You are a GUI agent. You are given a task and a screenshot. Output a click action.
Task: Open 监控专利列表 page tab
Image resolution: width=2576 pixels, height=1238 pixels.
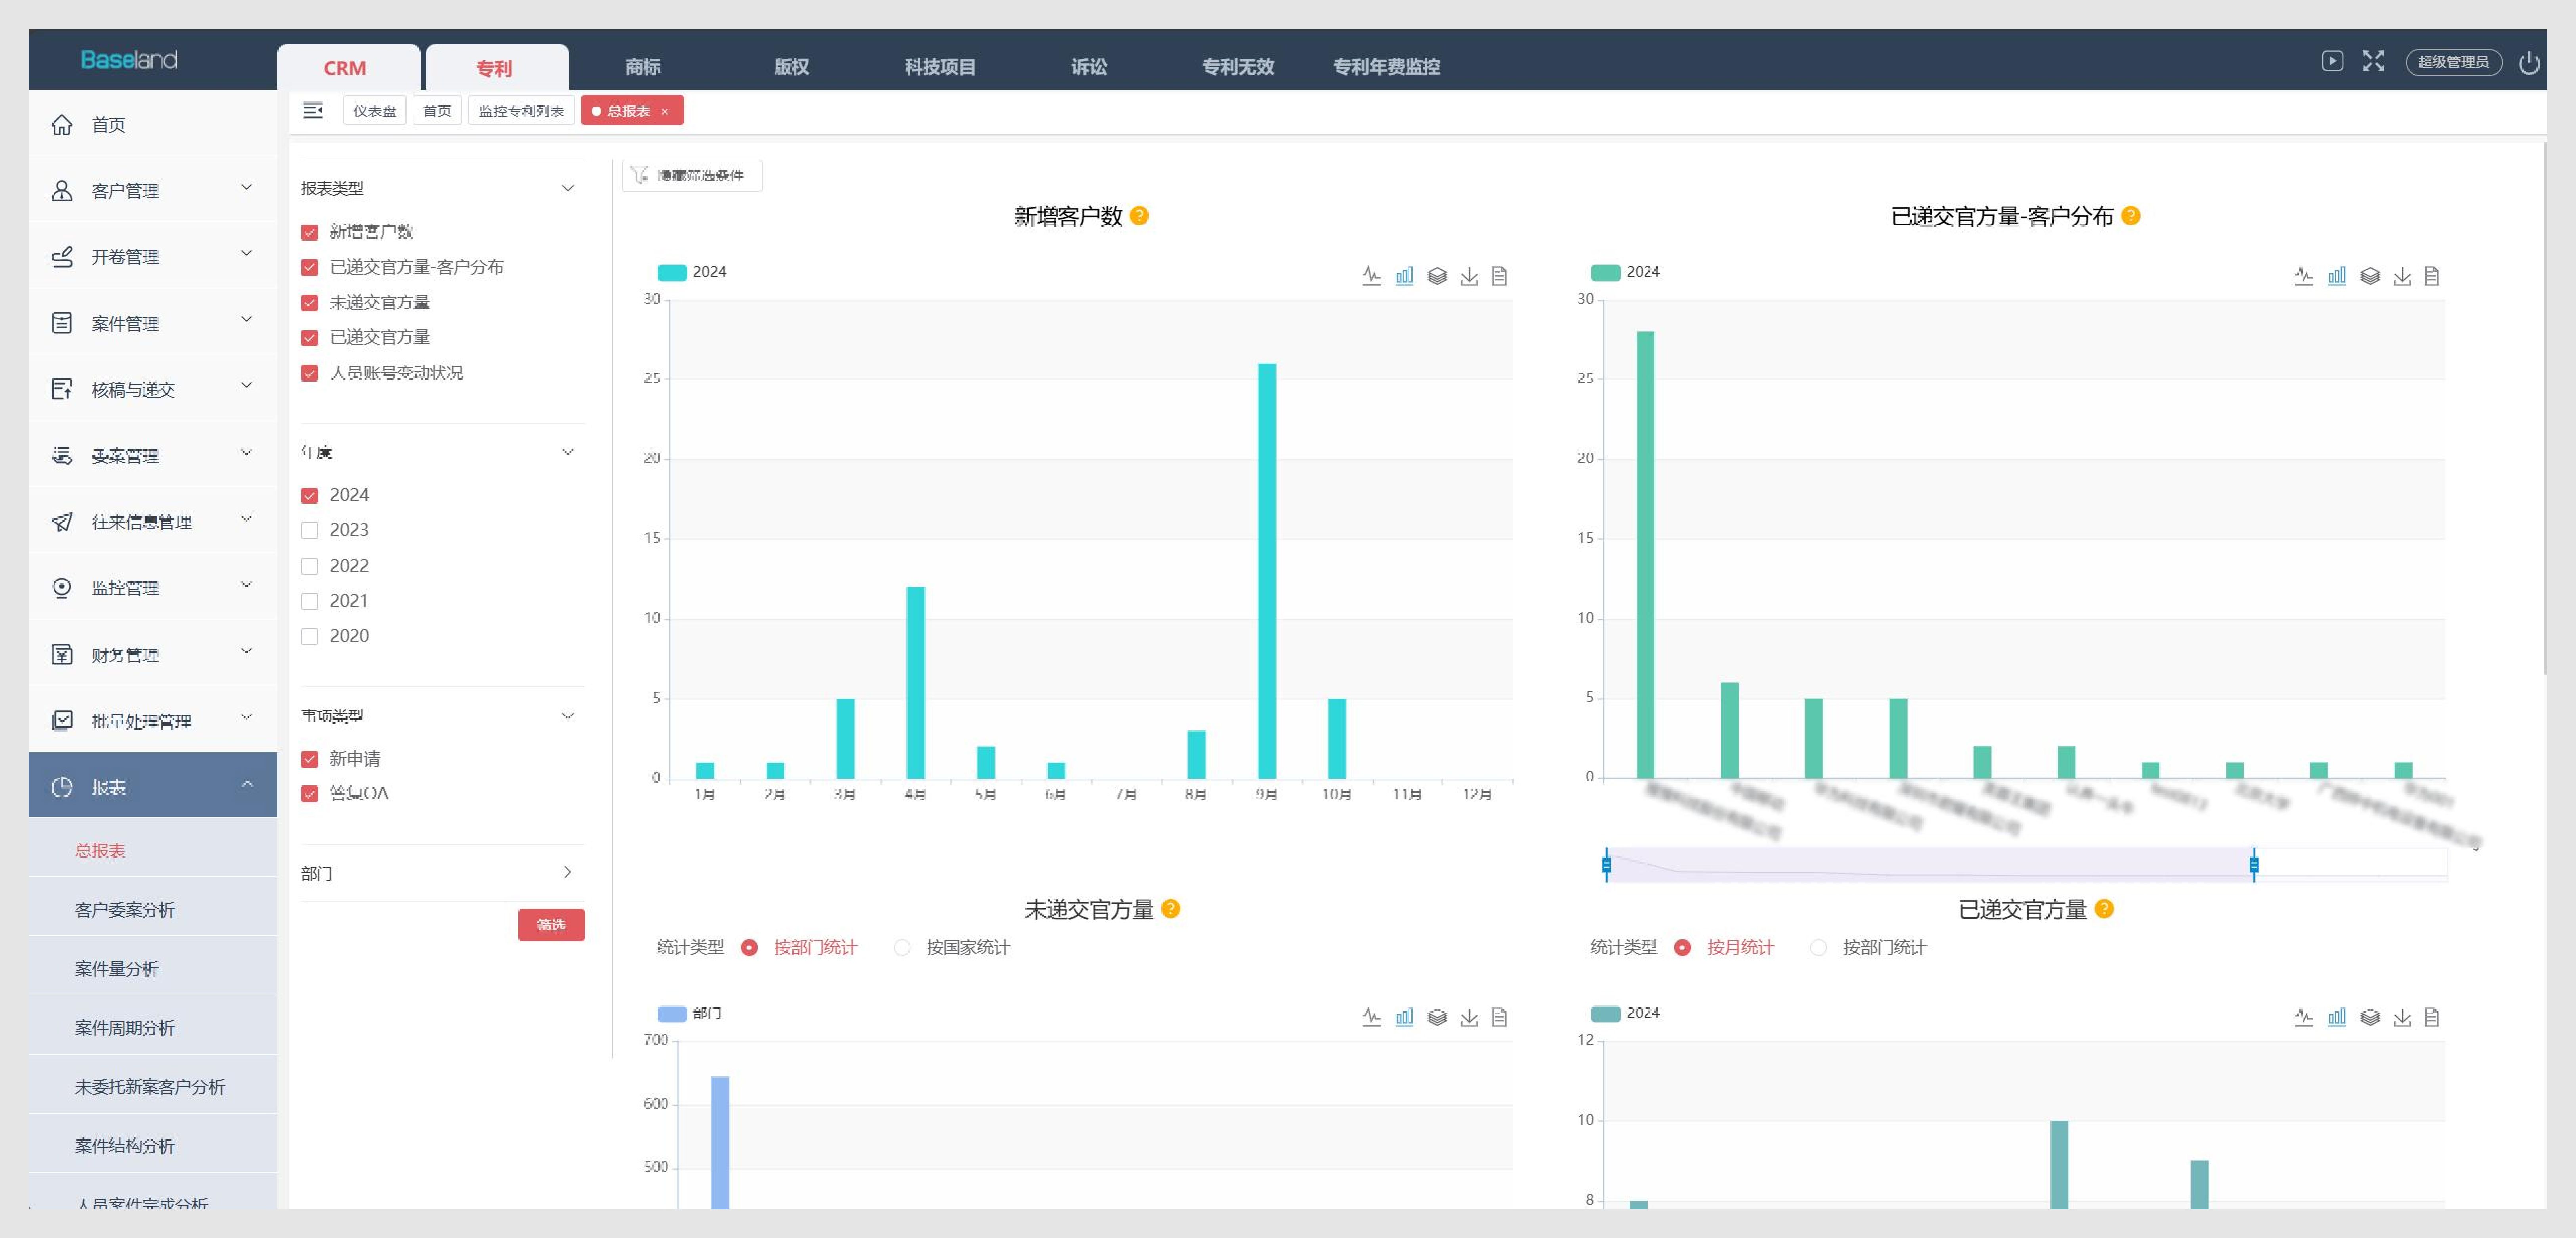point(521,111)
